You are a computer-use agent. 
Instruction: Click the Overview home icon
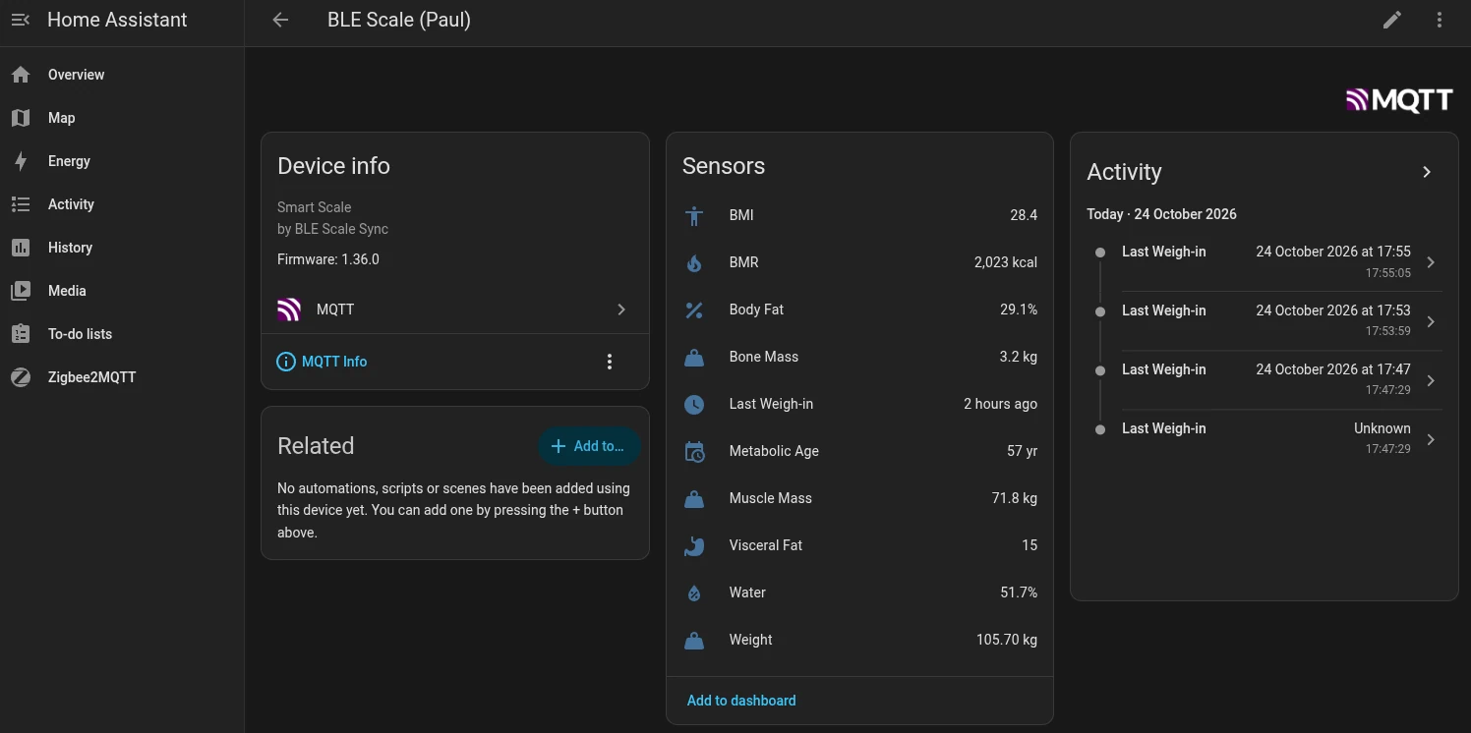click(x=21, y=75)
